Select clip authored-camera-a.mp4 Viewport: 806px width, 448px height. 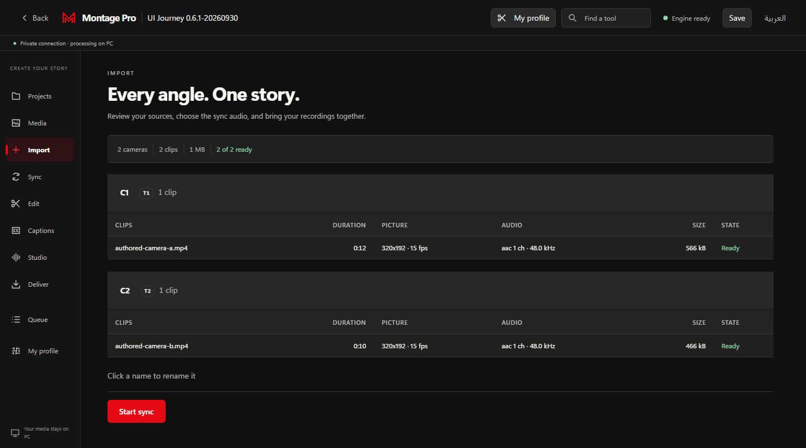151,248
